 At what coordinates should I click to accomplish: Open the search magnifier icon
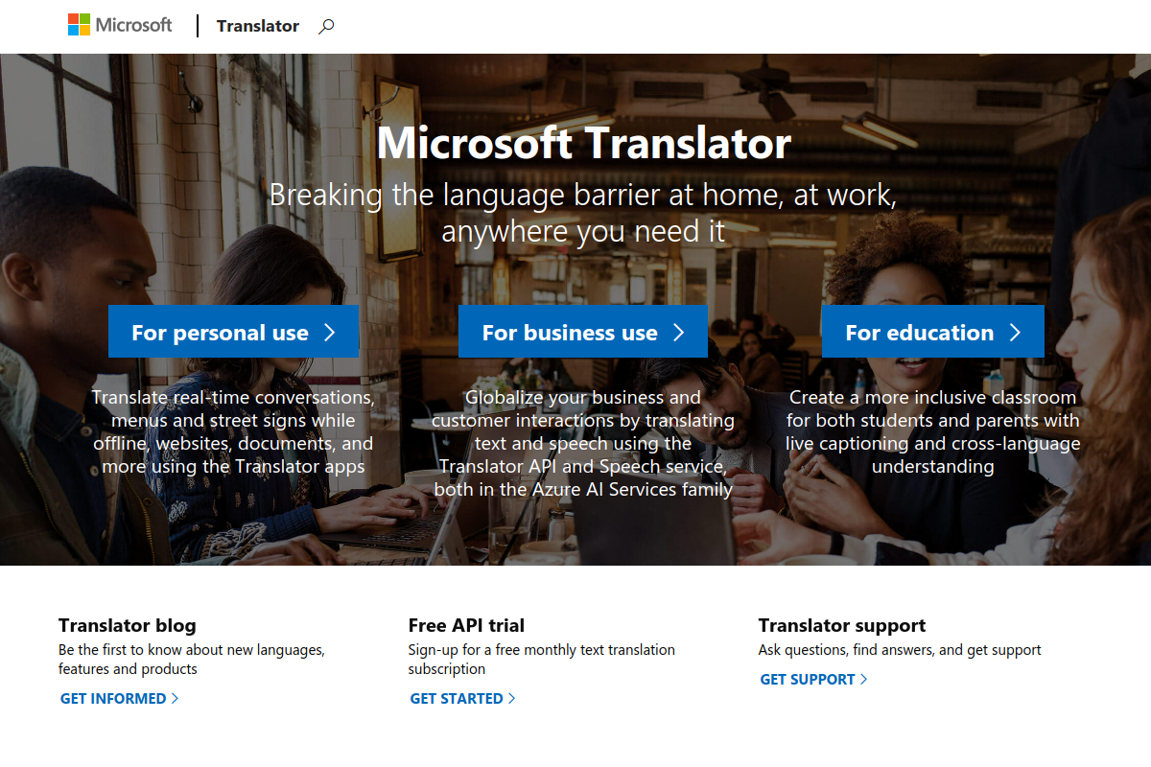[x=326, y=26]
